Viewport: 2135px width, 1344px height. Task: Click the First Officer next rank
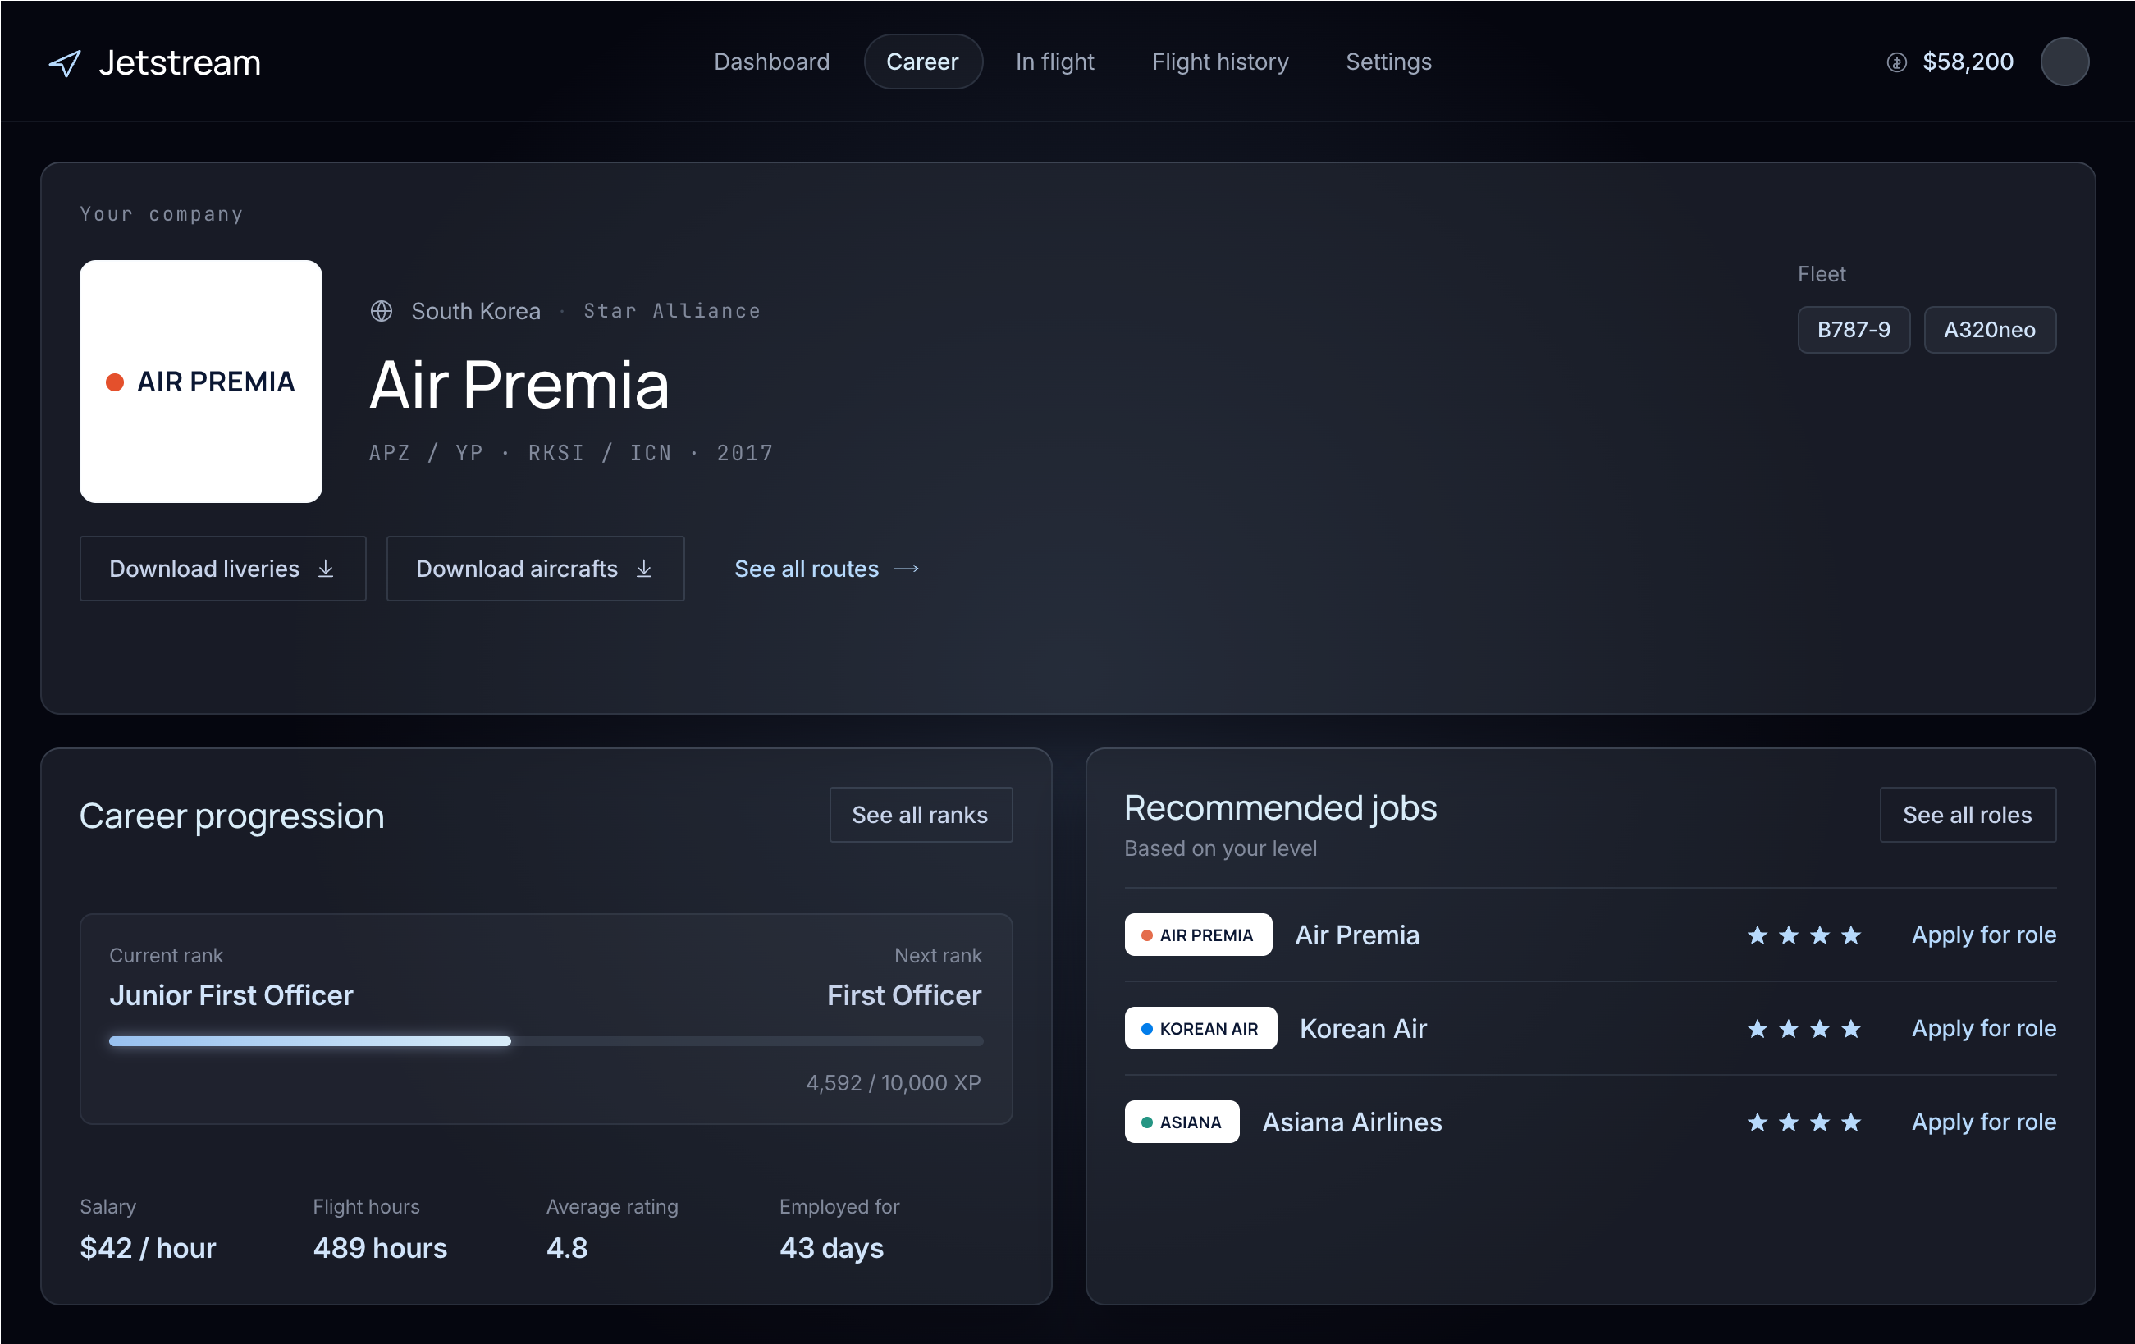click(904, 995)
